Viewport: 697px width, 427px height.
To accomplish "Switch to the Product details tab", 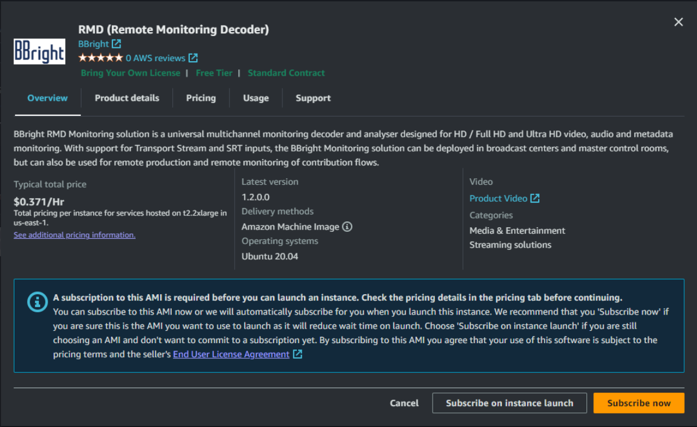I will coord(127,98).
